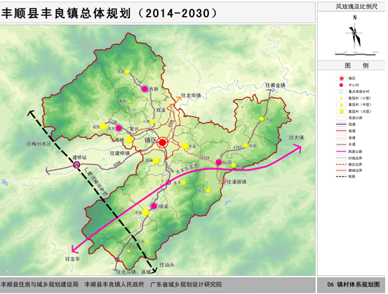This screenshot has height=294, width=388.
Task: Select the 中心村 pink symbol in the legend
Action: (342, 85)
